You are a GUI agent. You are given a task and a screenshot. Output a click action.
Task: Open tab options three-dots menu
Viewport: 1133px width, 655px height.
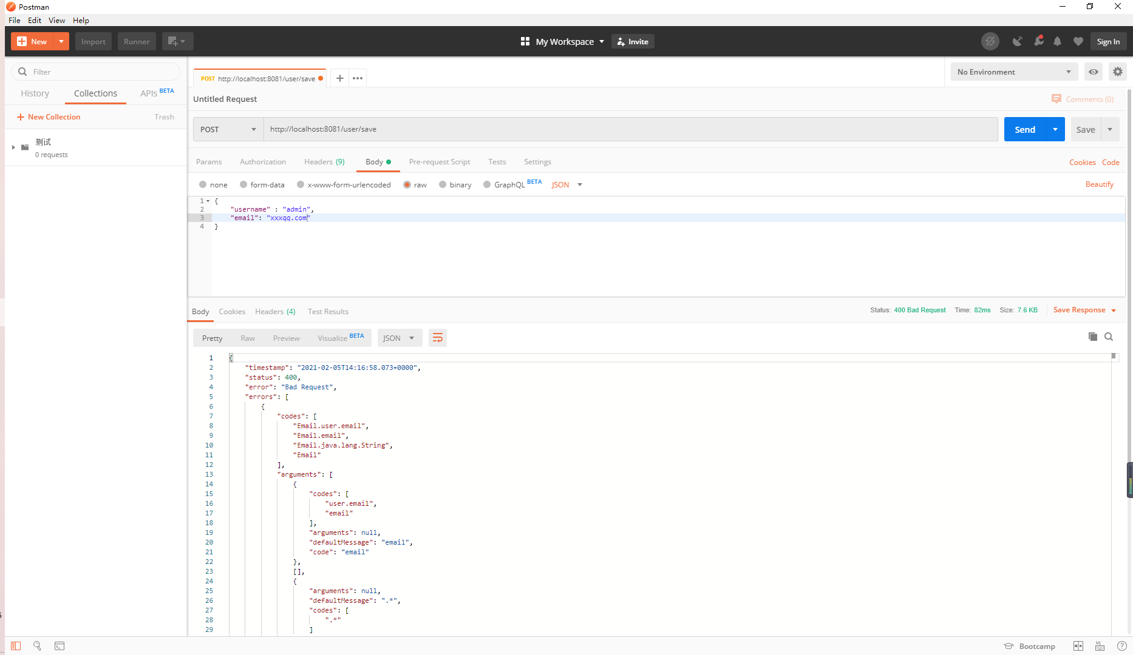(358, 78)
